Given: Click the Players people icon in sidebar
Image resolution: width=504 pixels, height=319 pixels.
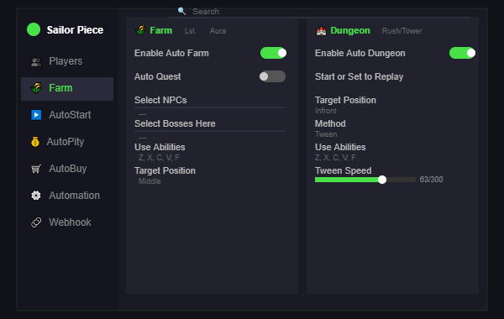Looking at the screenshot, I should click(36, 61).
